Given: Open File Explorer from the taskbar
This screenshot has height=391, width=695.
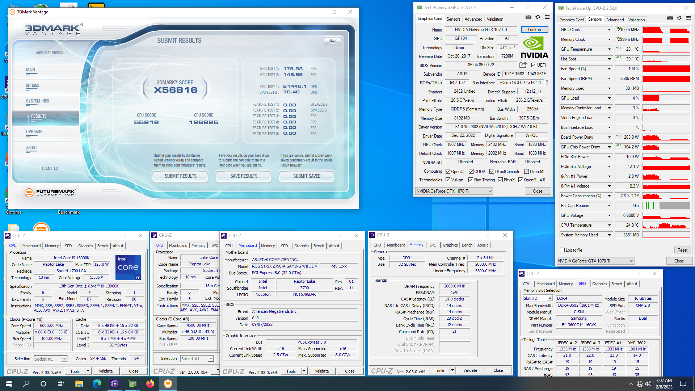Looking at the screenshot, I should point(79,384).
